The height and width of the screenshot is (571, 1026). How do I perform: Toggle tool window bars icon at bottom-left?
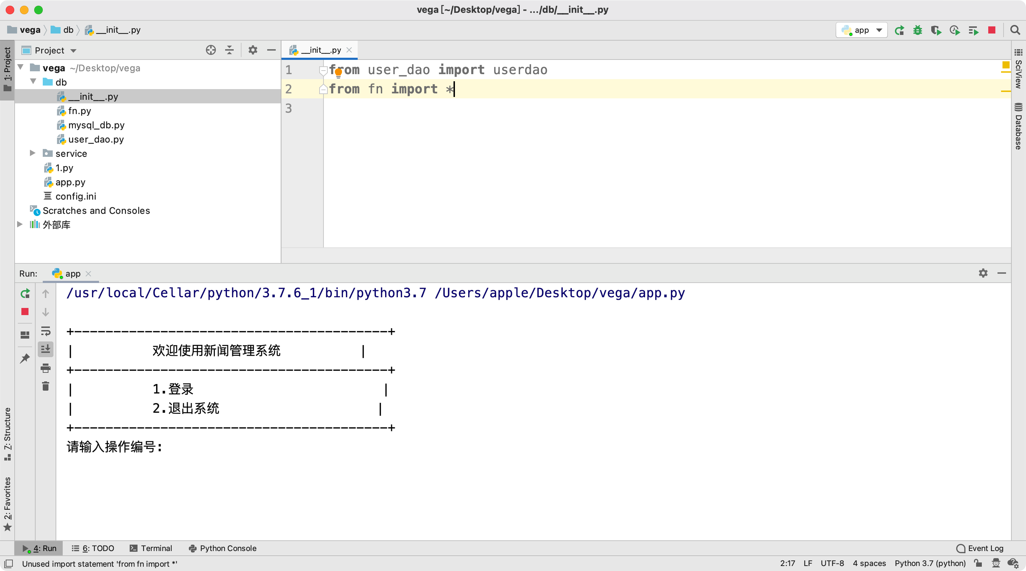tap(9, 564)
